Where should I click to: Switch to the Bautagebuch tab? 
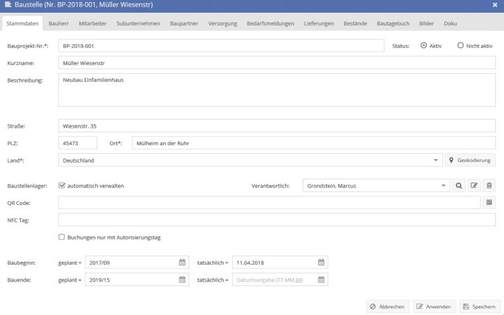tap(392, 24)
